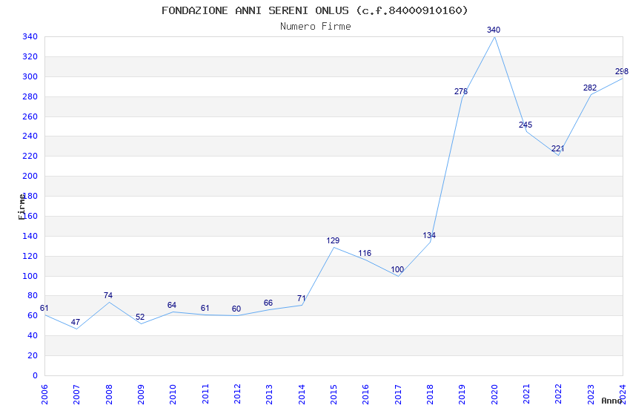The width and height of the screenshot is (630, 408).
Task: Click x-axis year 2018
Action: click(x=430, y=395)
